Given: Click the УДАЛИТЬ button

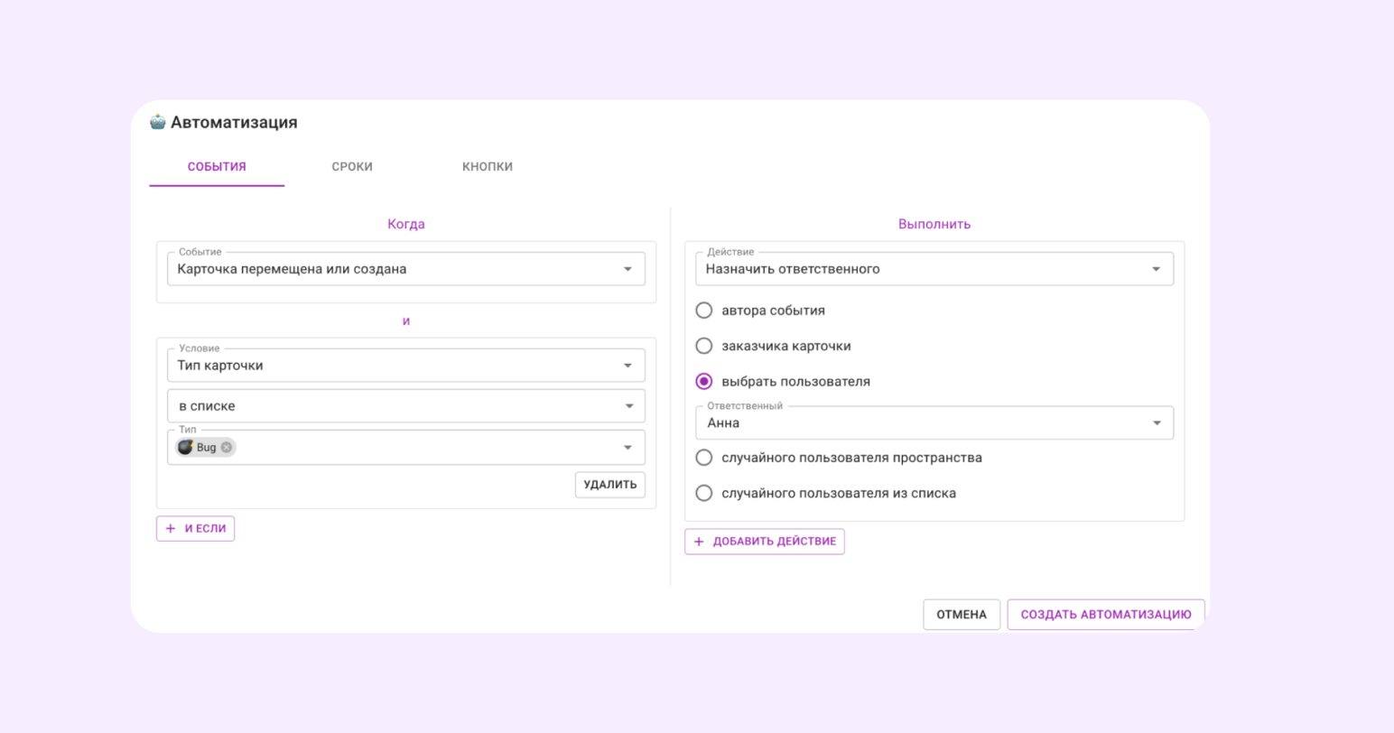Looking at the screenshot, I should 610,485.
